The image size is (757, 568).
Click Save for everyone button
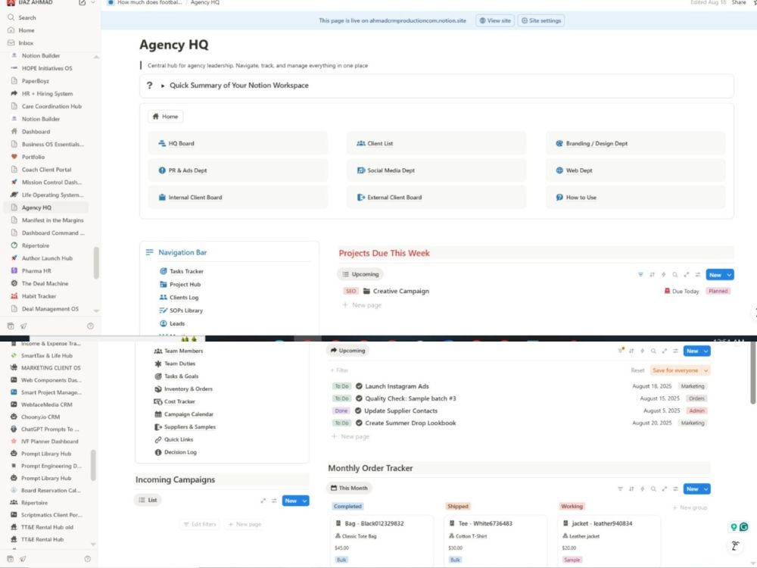tap(675, 370)
